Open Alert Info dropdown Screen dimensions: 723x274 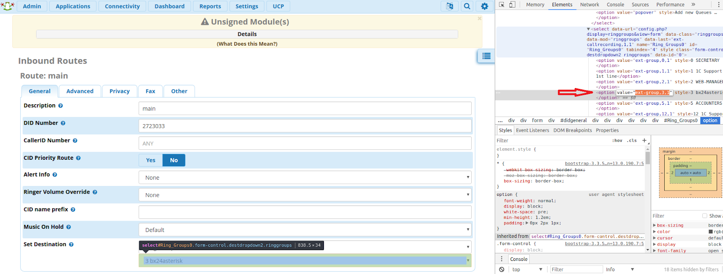point(305,177)
